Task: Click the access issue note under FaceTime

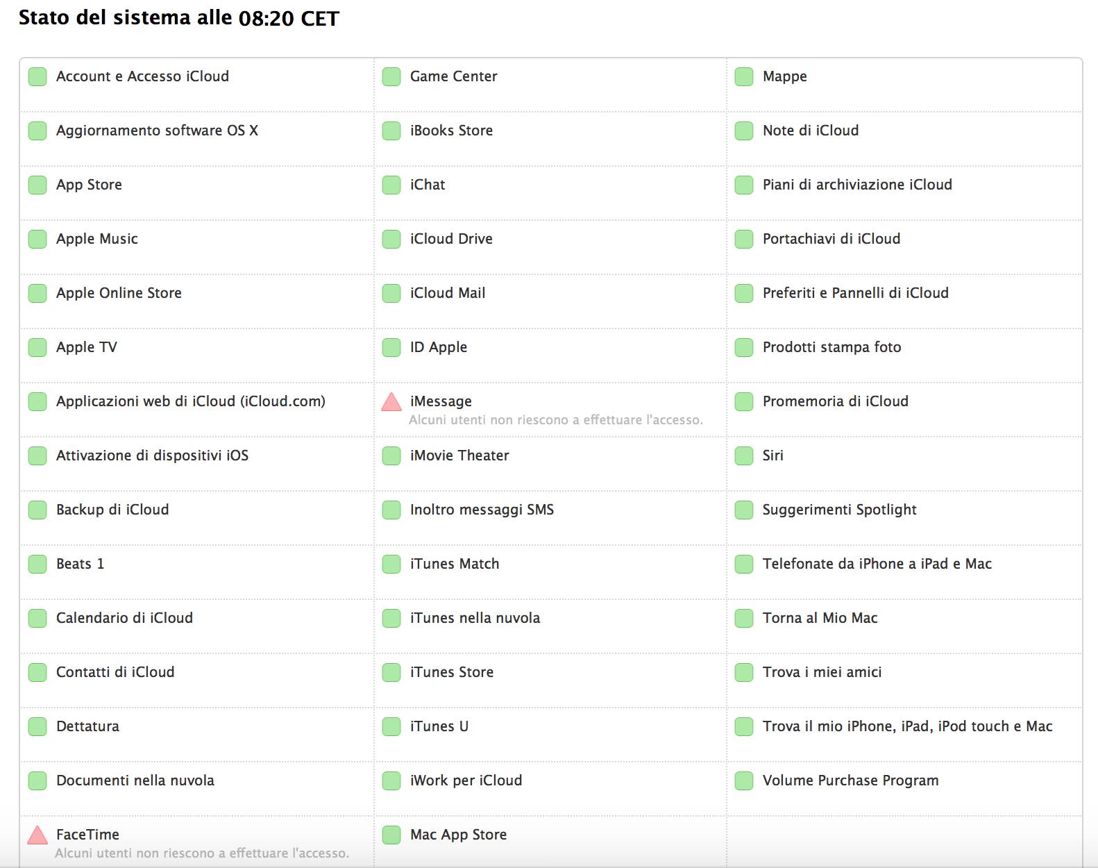Action: point(202,853)
